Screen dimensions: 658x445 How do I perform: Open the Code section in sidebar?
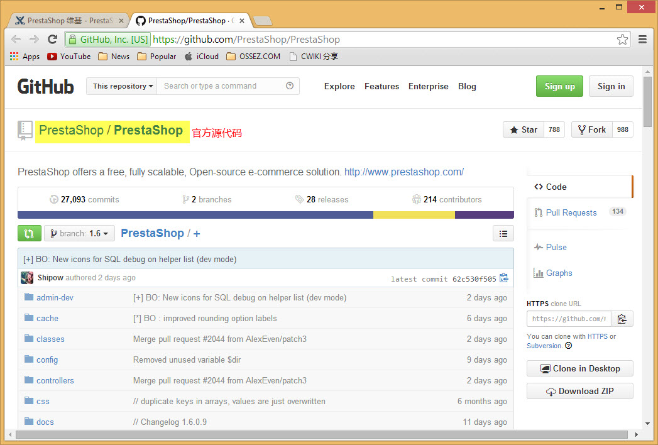[579, 187]
